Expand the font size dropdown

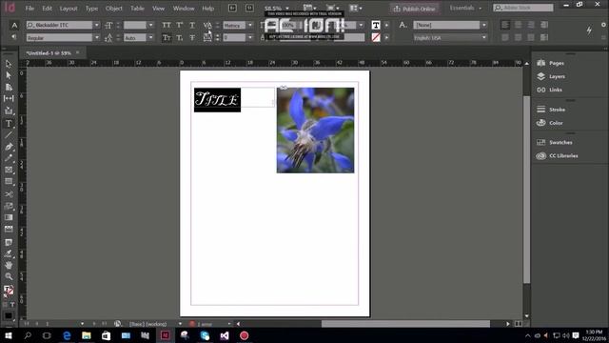pos(150,25)
